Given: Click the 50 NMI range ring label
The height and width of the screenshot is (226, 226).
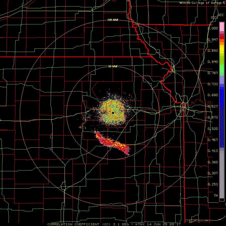Looking at the screenshot, I should point(113,66).
